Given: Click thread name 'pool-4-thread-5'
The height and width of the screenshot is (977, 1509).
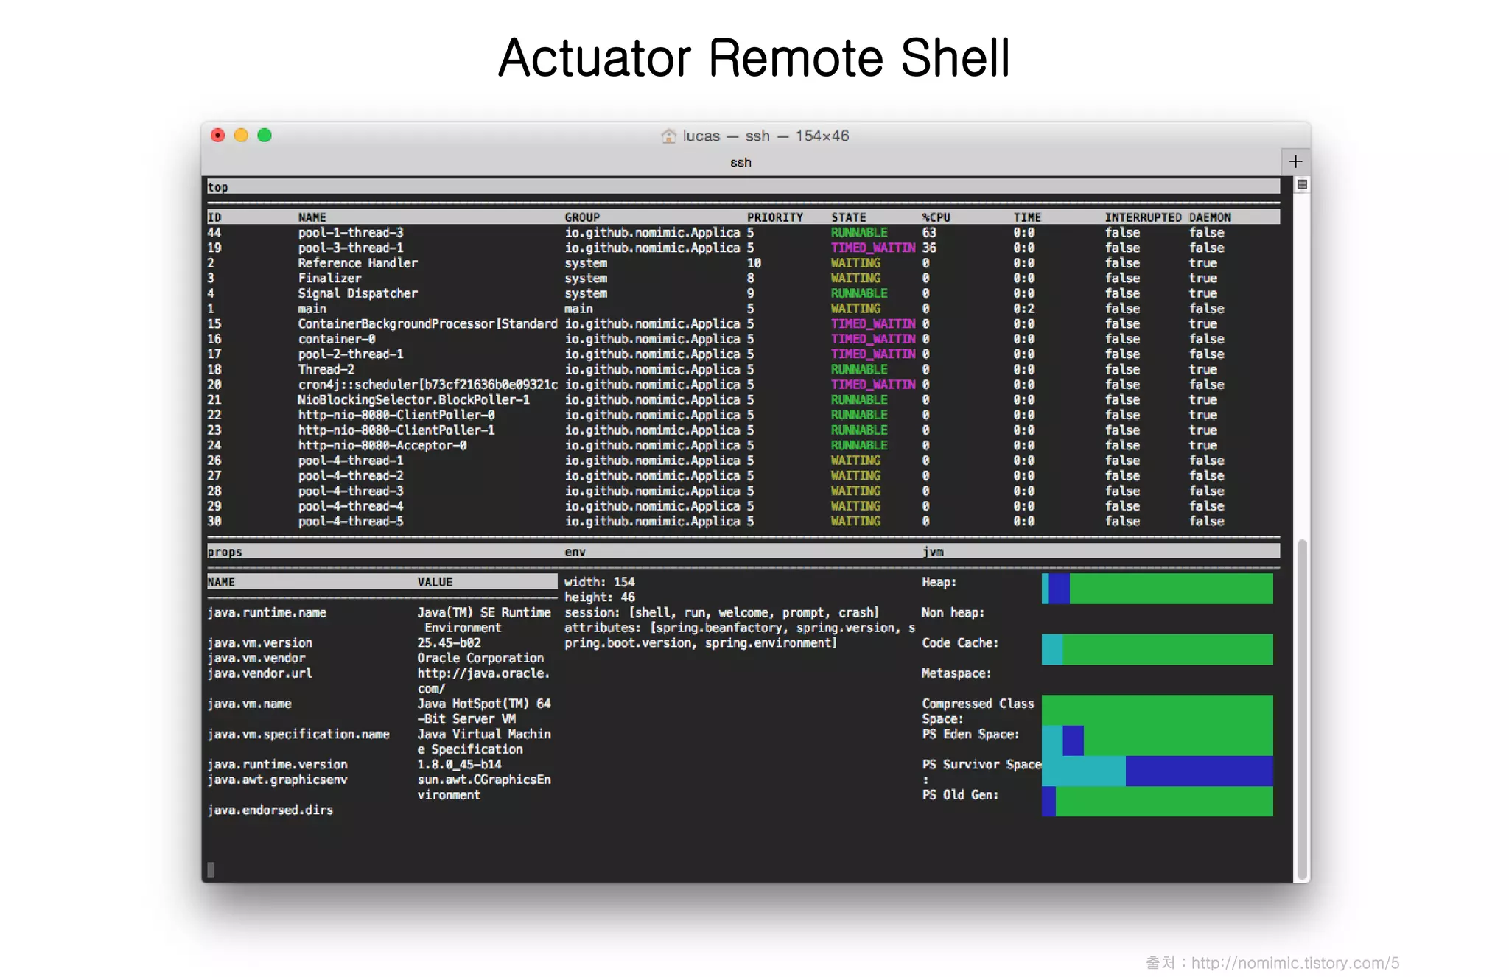Looking at the screenshot, I should [351, 521].
